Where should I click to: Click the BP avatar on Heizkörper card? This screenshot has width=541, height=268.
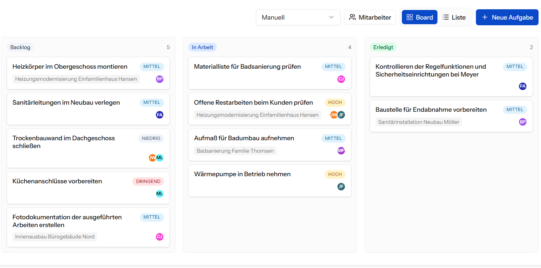click(159, 79)
